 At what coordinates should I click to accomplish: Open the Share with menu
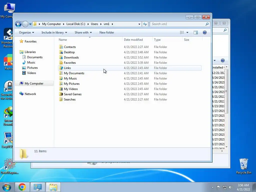click(x=83, y=32)
